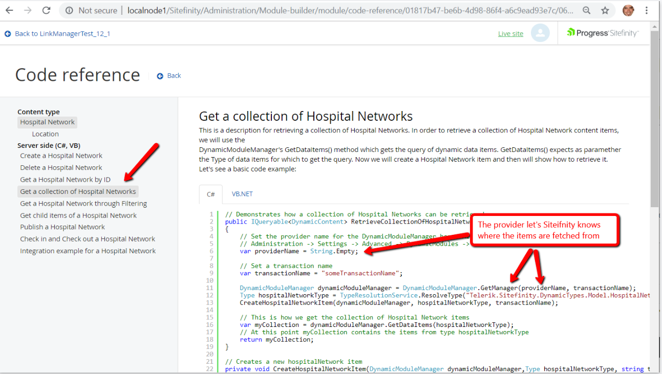Screen dimensions: 662x374
Task: Select the Location content type
Action: tap(45, 134)
